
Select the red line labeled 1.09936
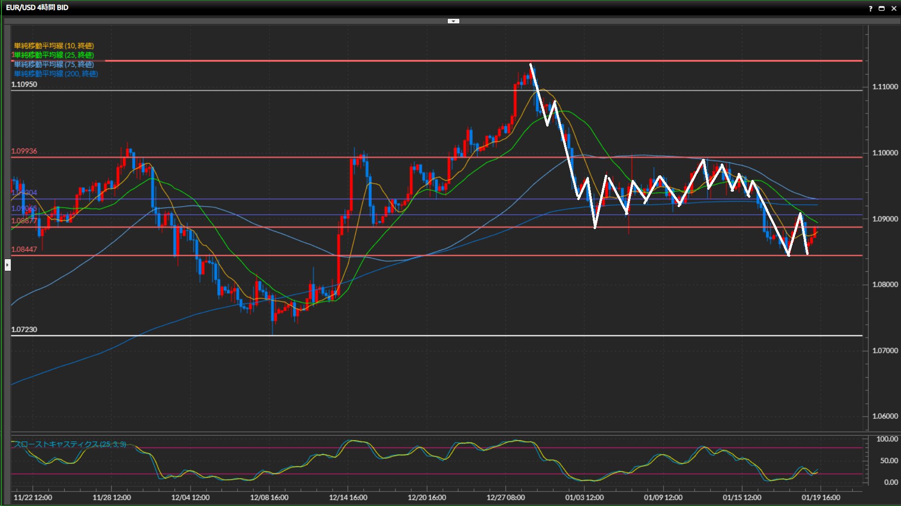[x=282, y=157]
